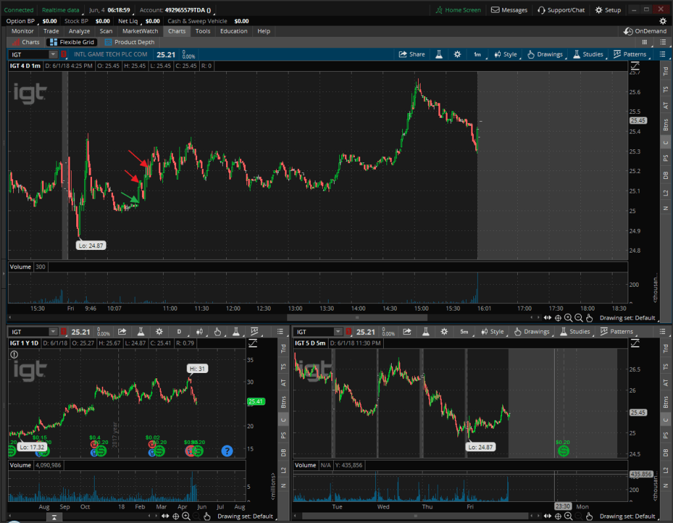Screen dimensions: 673x523
Task: Open chart settings gear in the top chart toolbar
Action: pos(457,55)
